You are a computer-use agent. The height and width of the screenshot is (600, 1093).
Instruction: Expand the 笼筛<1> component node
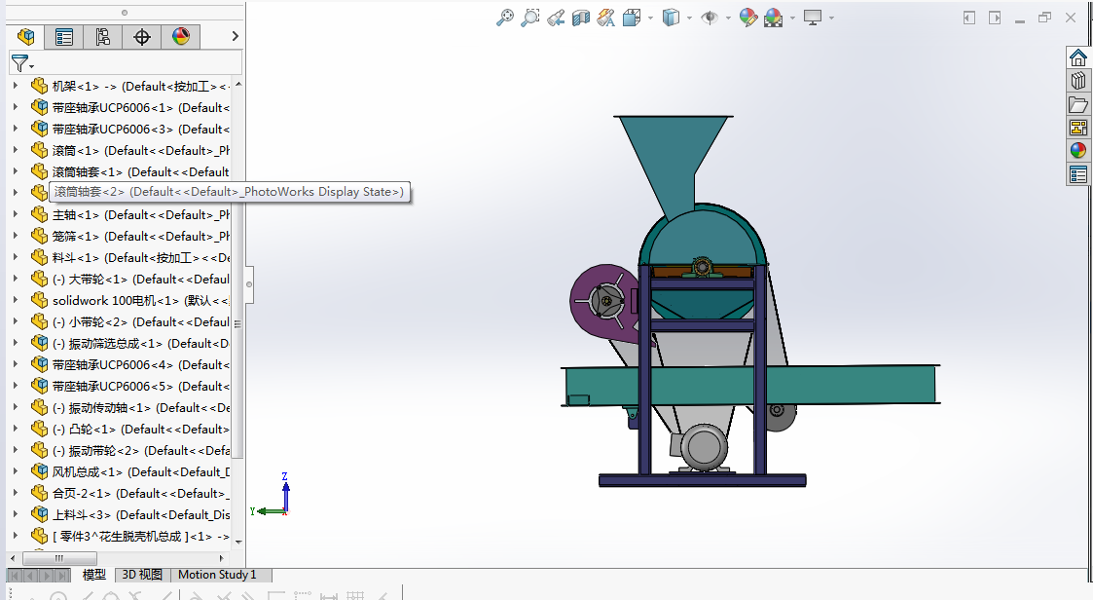point(16,236)
